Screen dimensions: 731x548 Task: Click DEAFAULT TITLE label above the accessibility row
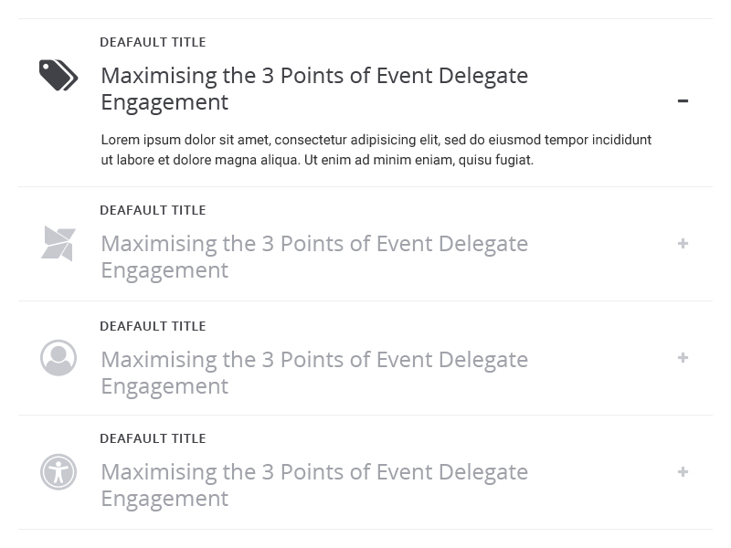(153, 438)
